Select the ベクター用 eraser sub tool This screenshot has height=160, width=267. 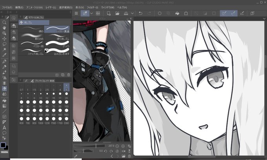pyautogui.click(x=31, y=44)
